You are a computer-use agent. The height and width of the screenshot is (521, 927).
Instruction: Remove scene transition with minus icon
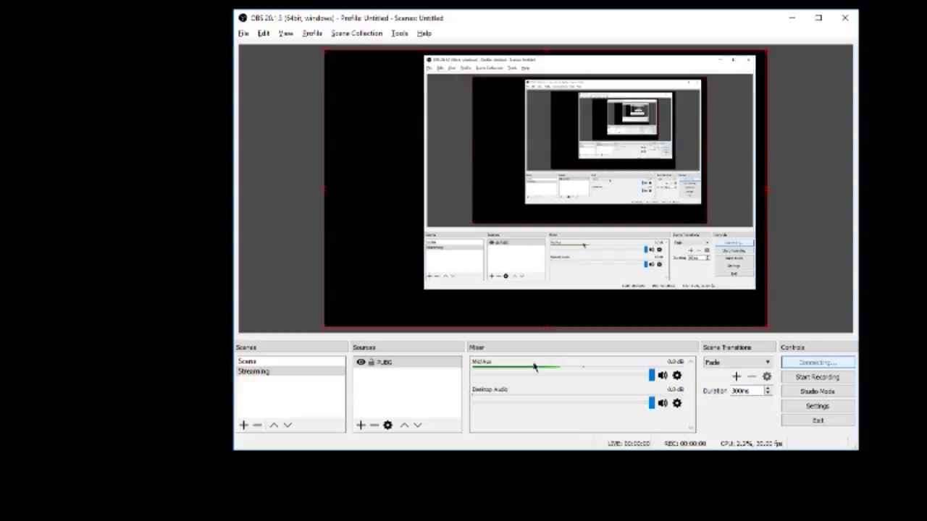tap(751, 376)
